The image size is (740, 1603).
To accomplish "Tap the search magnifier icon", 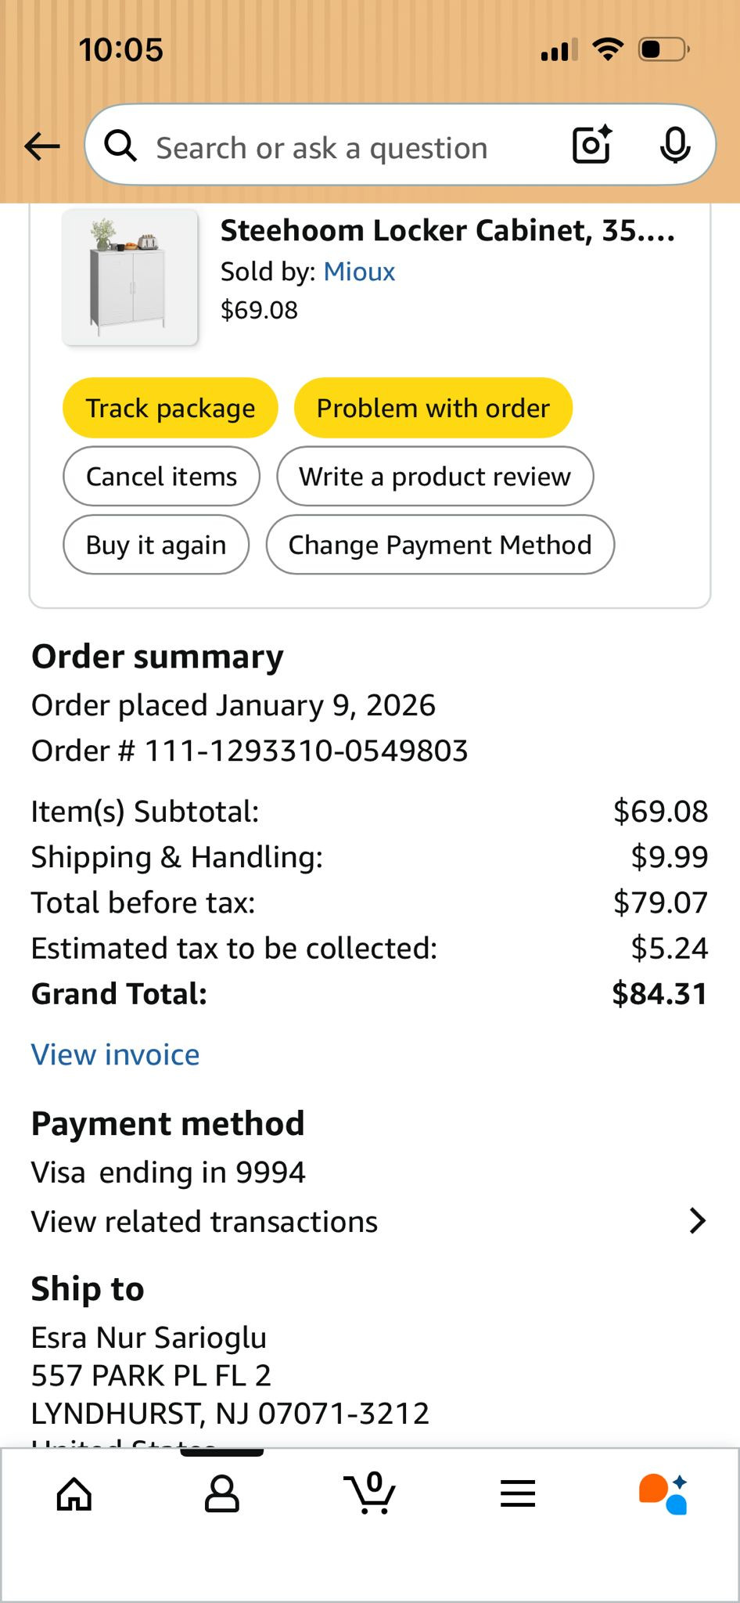I will point(120,146).
